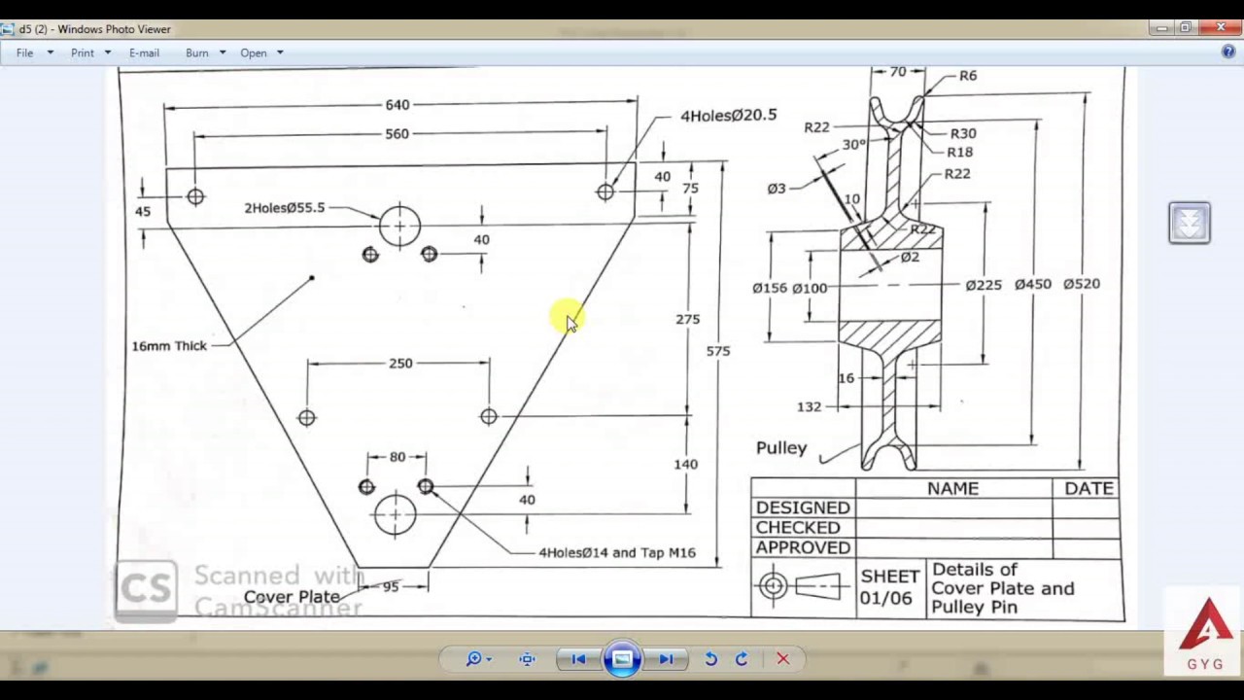
Task: Expand the Open dropdown arrow
Action: [x=280, y=52]
